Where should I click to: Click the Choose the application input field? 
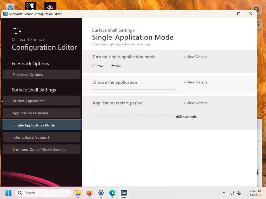(134, 89)
